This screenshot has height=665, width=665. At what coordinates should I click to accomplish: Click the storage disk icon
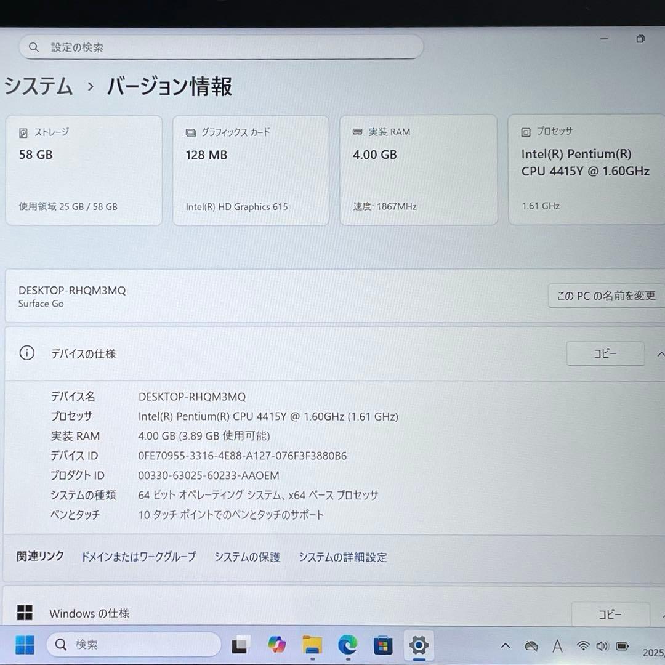23,133
